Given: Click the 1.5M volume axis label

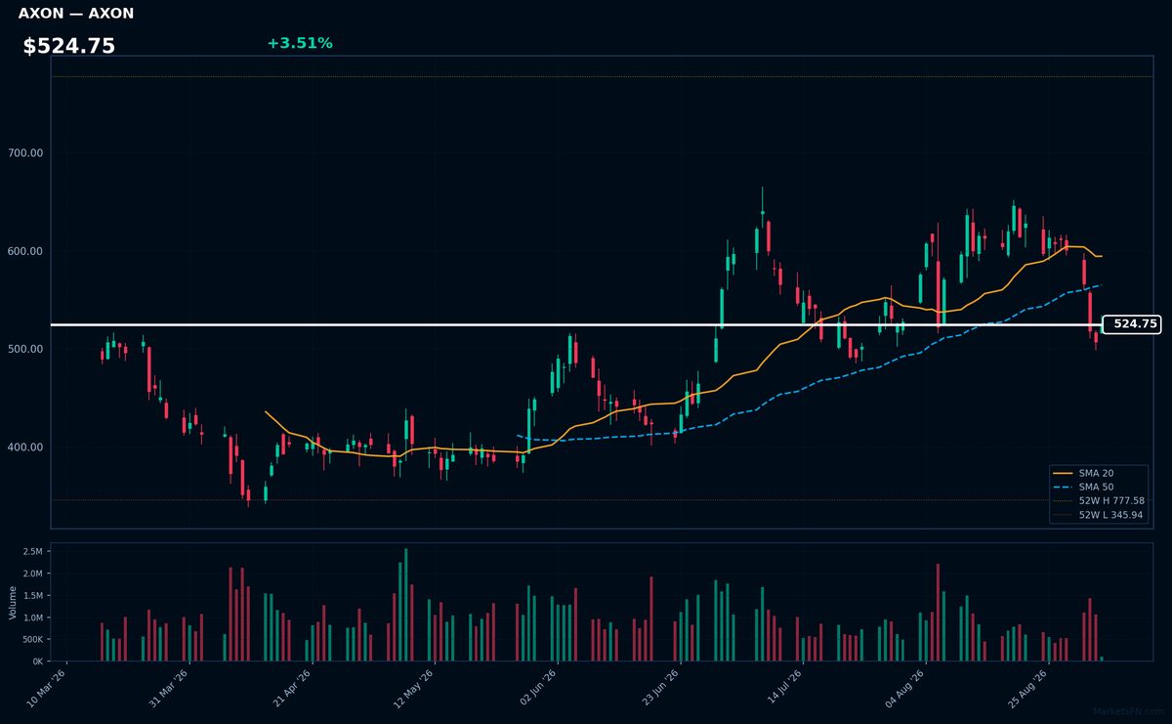Looking at the screenshot, I should pos(34,596).
